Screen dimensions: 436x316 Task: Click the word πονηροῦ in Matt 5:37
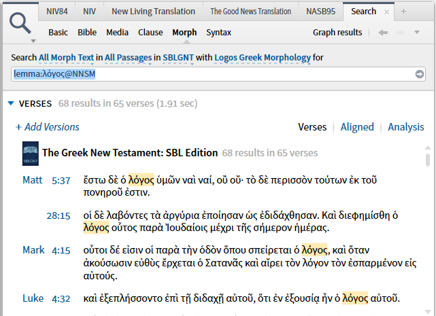(103, 192)
